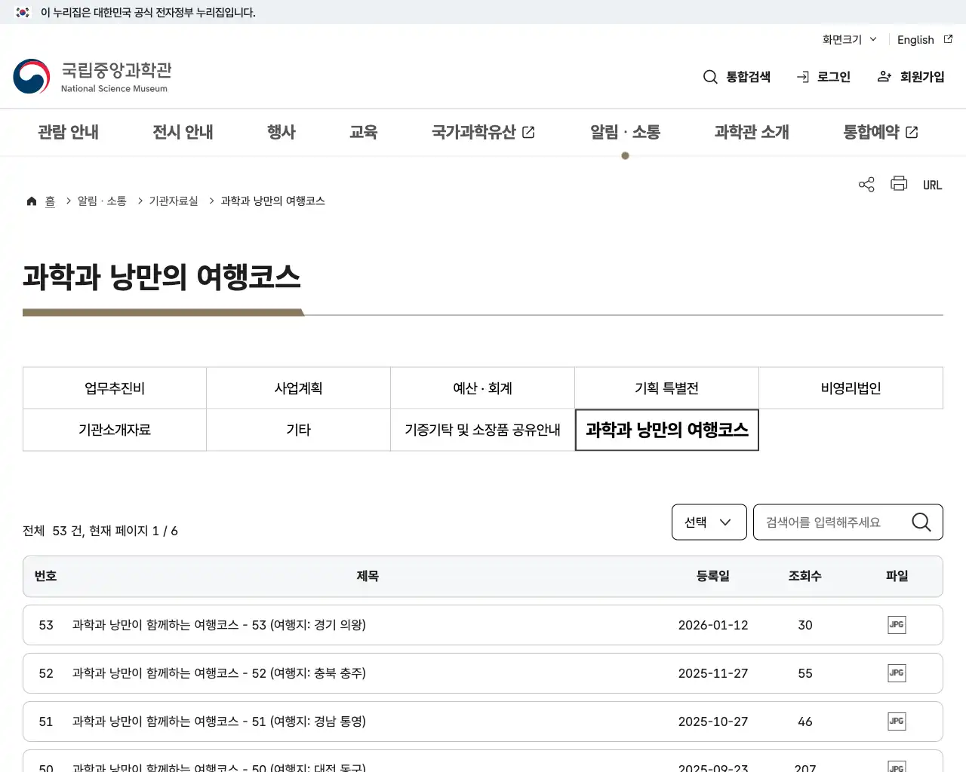966x772 pixels.
Task: Copy the page URL via URL icon
Action: pos(932,184)
